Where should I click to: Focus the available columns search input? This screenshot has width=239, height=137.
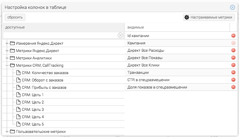tap(60, 35)
